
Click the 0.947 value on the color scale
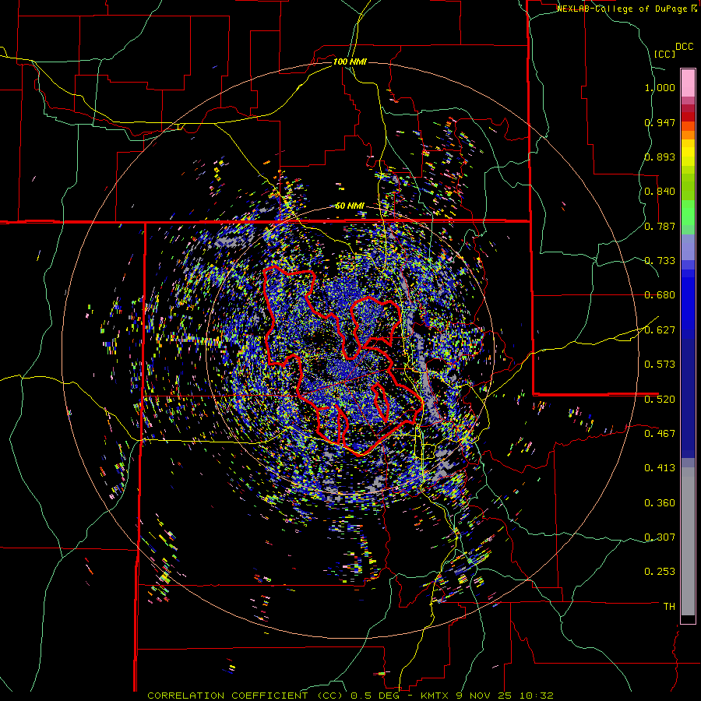[660, 122]
